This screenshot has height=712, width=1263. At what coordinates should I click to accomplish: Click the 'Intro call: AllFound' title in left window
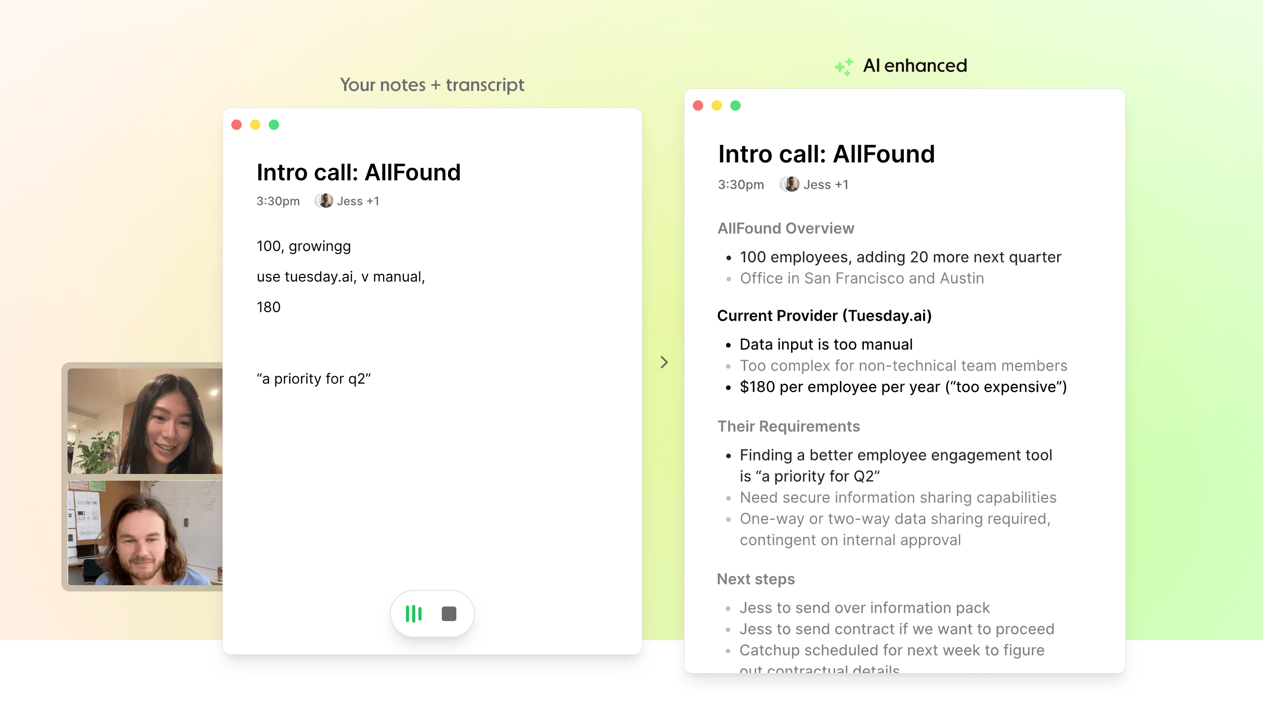tap(359, 173)
